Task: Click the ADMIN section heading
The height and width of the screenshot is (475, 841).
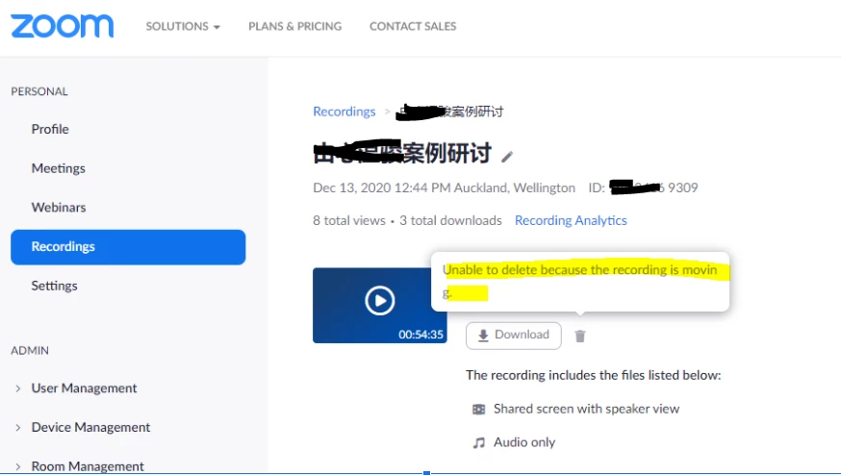Action: point(30,351)
